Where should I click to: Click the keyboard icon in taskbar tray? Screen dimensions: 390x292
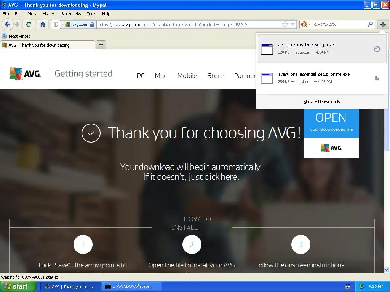coord(347,287)
